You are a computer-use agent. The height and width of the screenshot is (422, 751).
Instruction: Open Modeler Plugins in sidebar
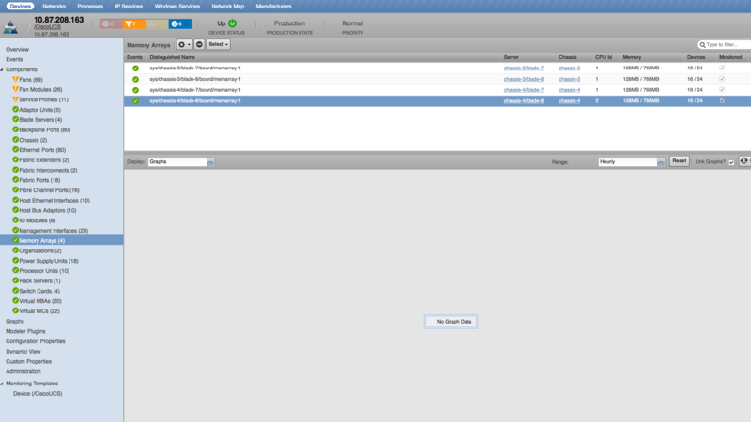(x=25, y=331)
